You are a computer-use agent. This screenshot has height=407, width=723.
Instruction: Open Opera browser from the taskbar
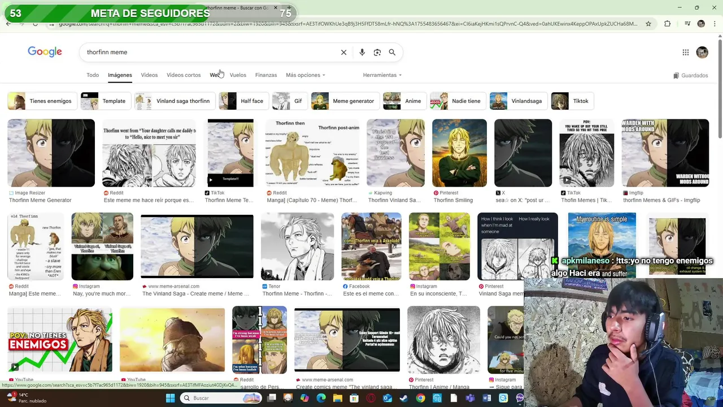pos(371,398)
